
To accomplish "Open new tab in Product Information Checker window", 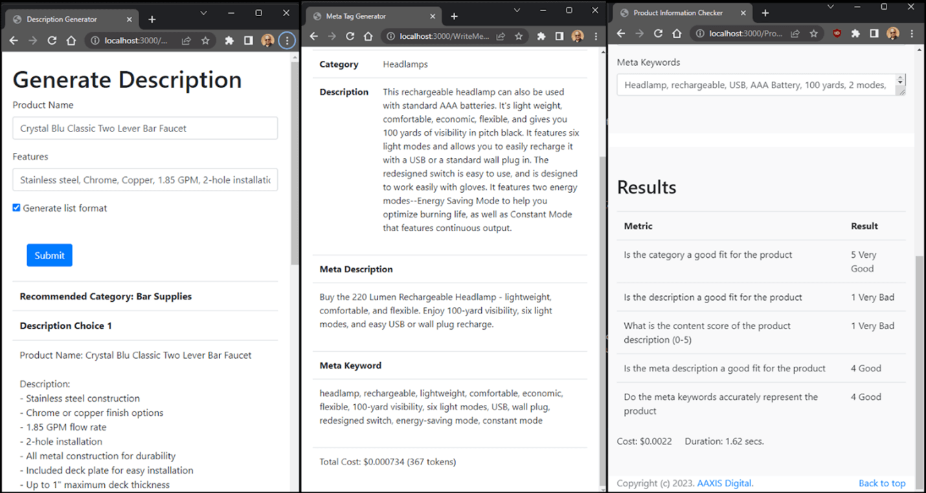I will click(x=765, y=13).
